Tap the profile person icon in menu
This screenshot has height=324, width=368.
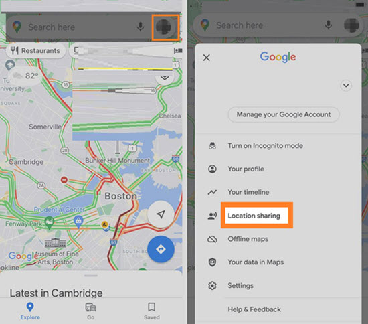tap(212, 169)
